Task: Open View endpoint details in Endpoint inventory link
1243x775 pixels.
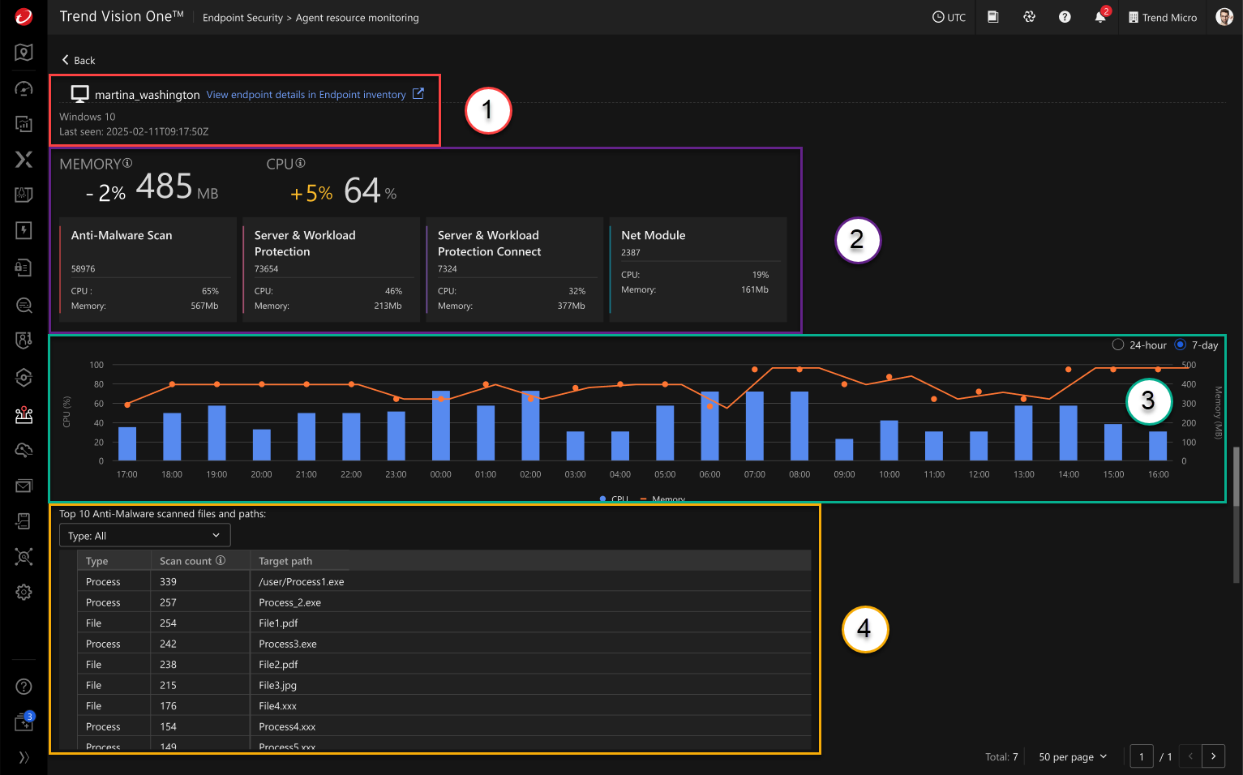Action: (306, 95)
